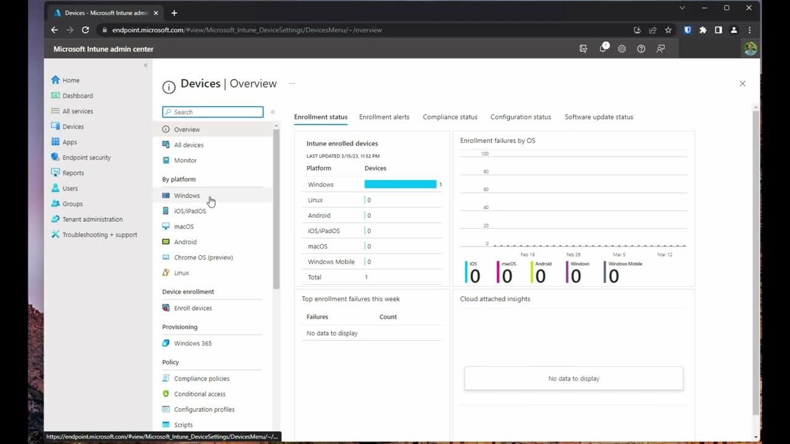Bookmark the page with the star icon
Viewport: 790px width, 444px height.
668,30
